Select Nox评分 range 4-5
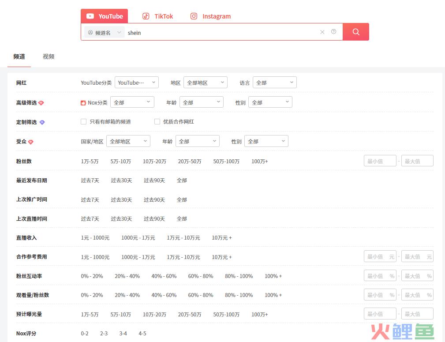This screenshot has width=445, height=342. pyautogui.click(x=142, y=334)
